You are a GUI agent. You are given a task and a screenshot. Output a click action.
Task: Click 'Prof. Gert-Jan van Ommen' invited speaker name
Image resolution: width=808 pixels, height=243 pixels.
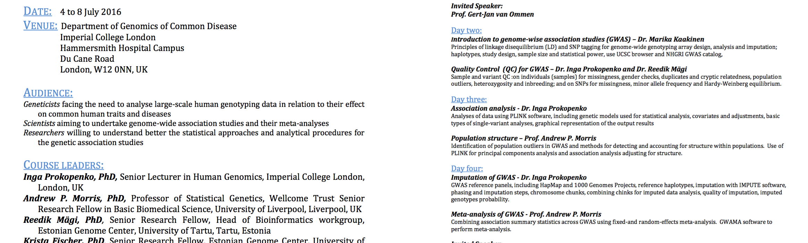[492, 15]
